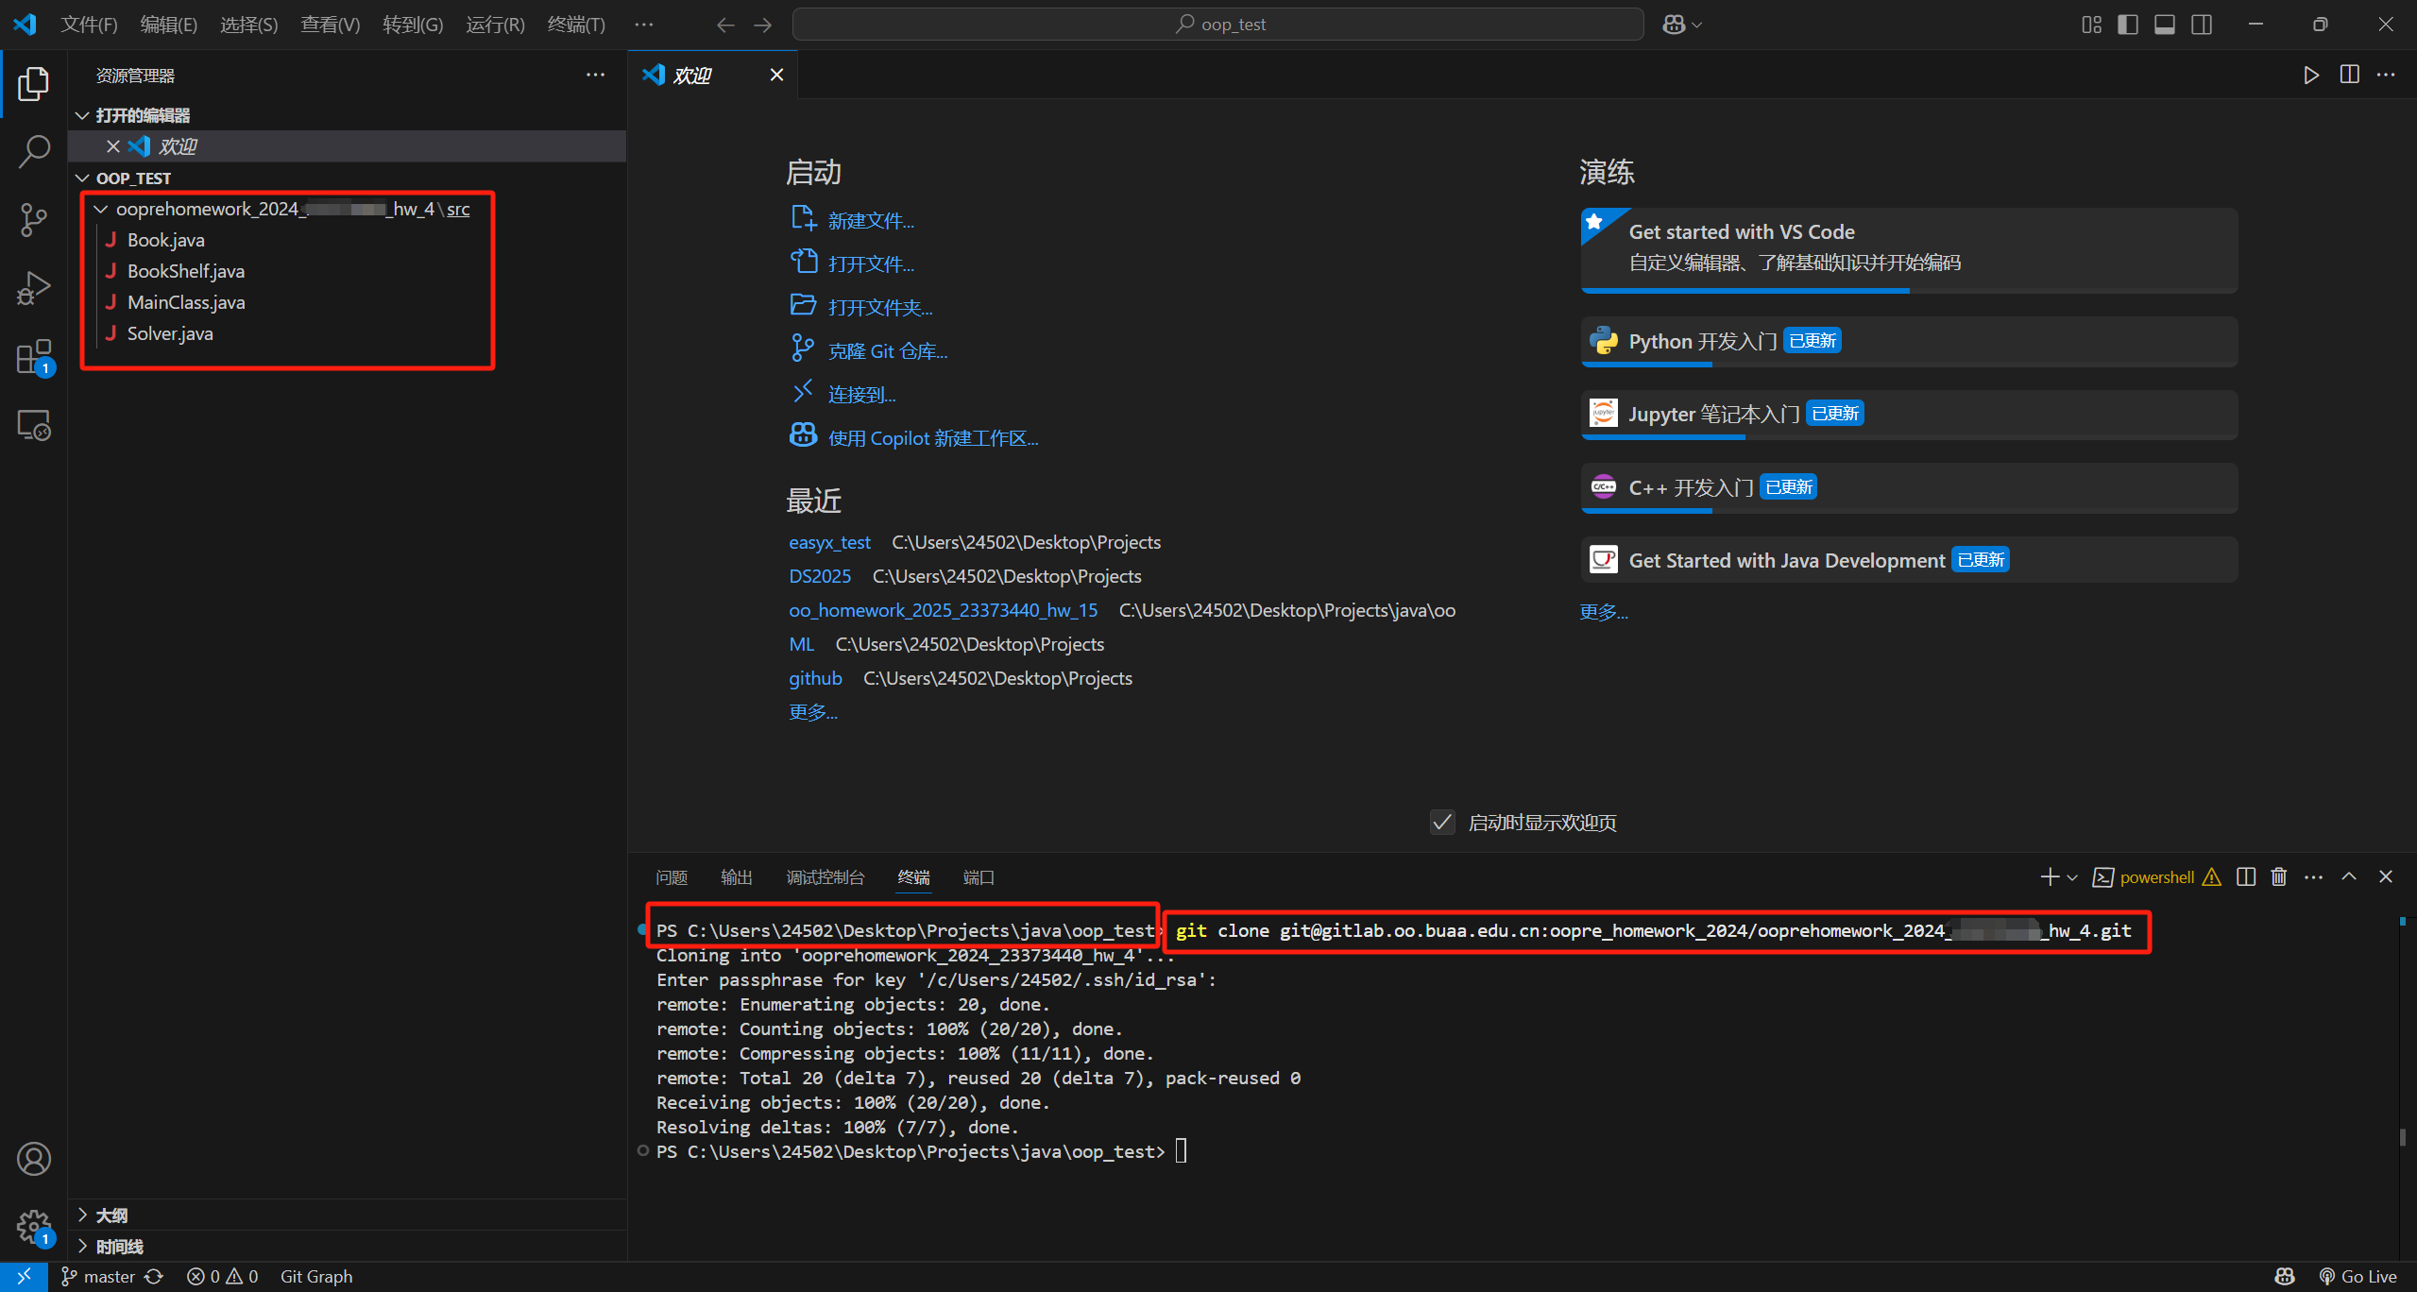Screen dimensions: 2417x1292
Task: Open the Source Control view
Action: (34, 220)
